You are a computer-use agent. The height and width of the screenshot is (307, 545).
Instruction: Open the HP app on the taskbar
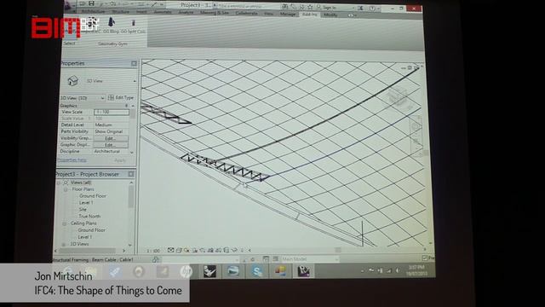pyautogui.click(x=186, y=271)
